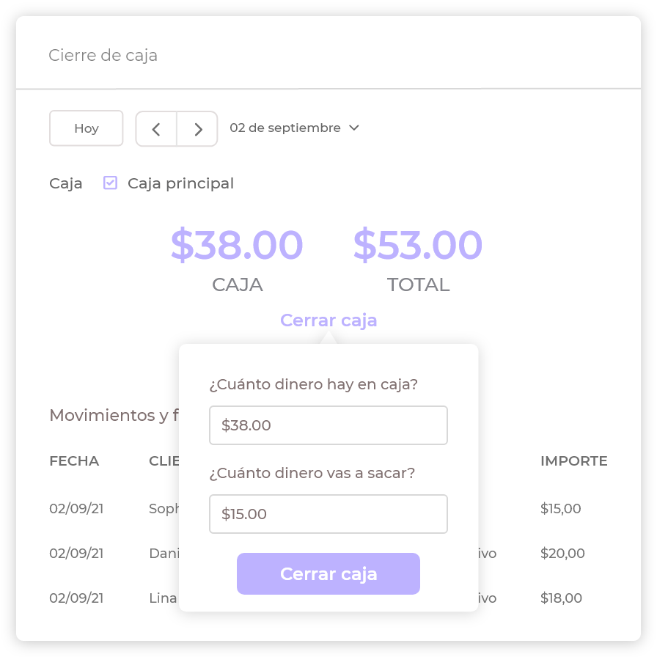657x657 pixels.
Task: Click the Cerrar caja link text
Action: pos(328,320)
